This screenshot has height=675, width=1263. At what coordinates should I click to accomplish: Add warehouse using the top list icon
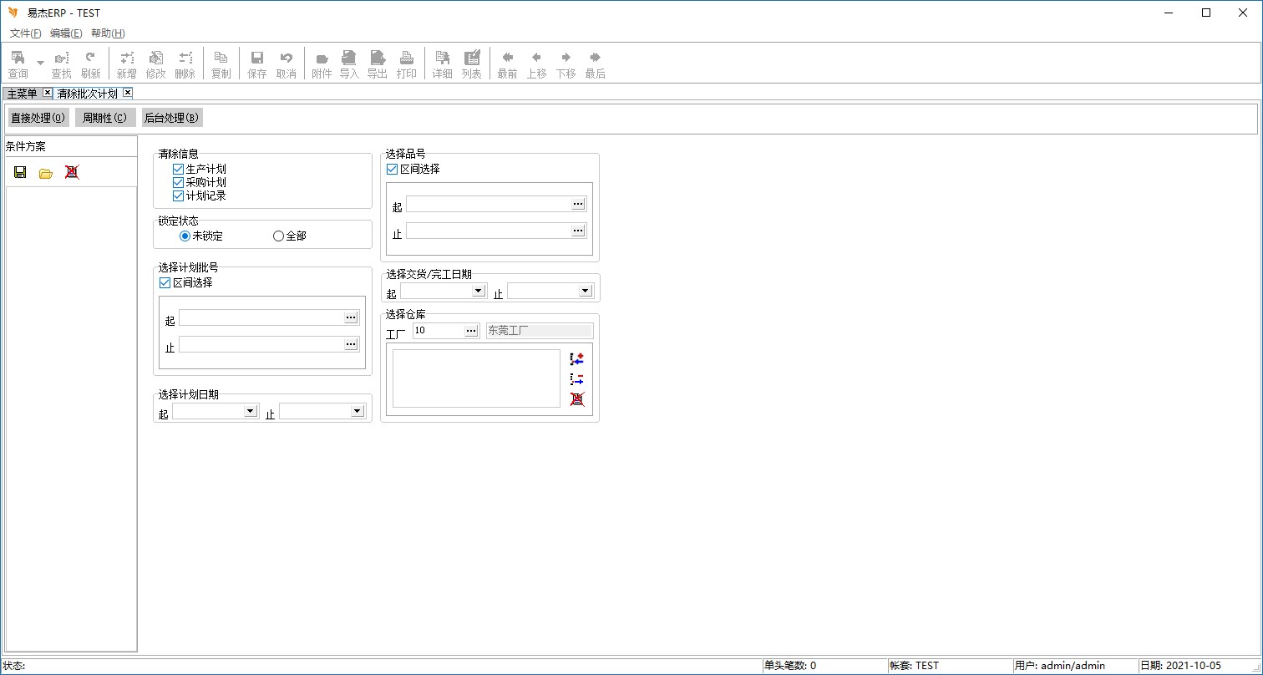coord(576,358)
